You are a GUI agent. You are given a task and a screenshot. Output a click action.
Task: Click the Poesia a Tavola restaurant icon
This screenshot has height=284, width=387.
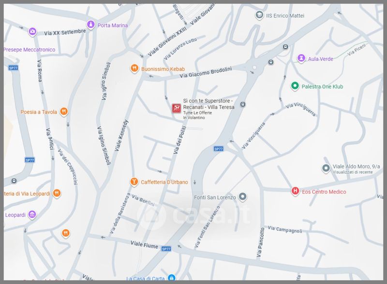pos(64,112)
